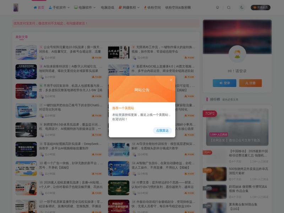Expand the 手机软件 dropdown arrow
Screen dimensions: 284x213
coord(69,7)
